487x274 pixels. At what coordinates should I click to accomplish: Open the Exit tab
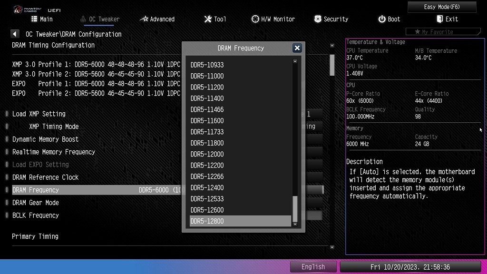[x=447, y=19]
